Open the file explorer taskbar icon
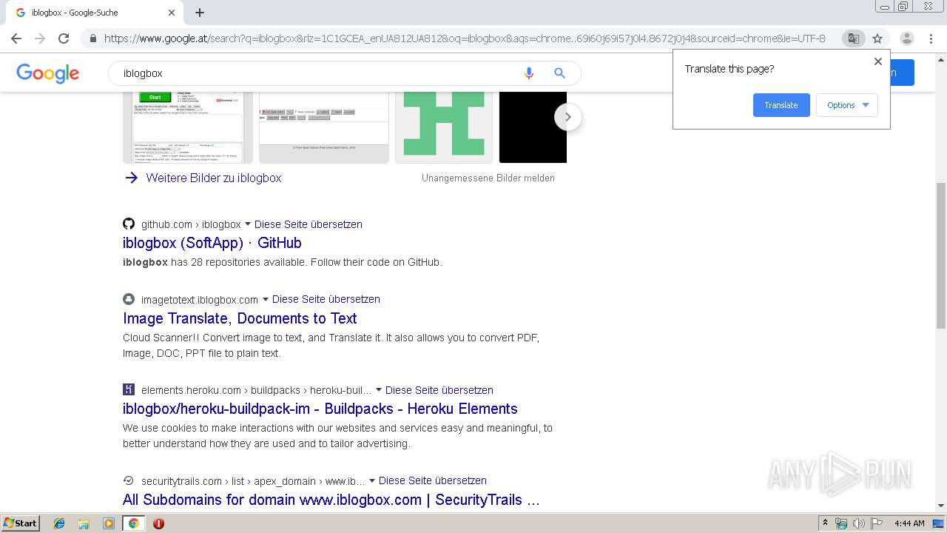Image resolution: width=947 pixels, height=533 pixels. [84, 523]
